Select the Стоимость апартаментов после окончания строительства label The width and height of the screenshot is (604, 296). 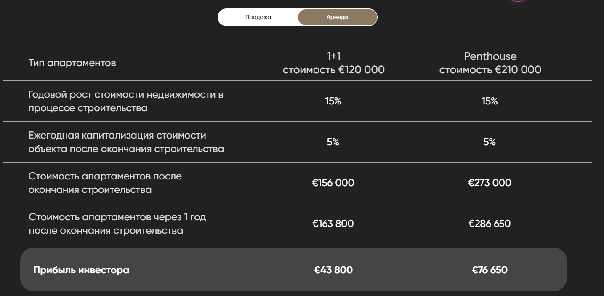(105, 183)
